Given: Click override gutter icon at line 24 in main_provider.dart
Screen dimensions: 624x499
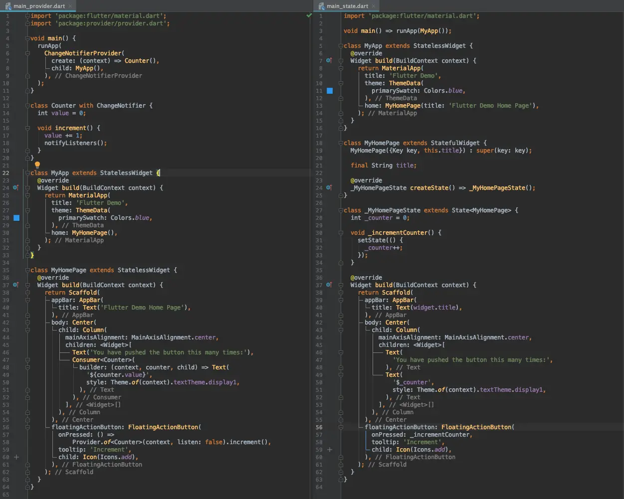Looking at the screenshot, I should 15,188.
